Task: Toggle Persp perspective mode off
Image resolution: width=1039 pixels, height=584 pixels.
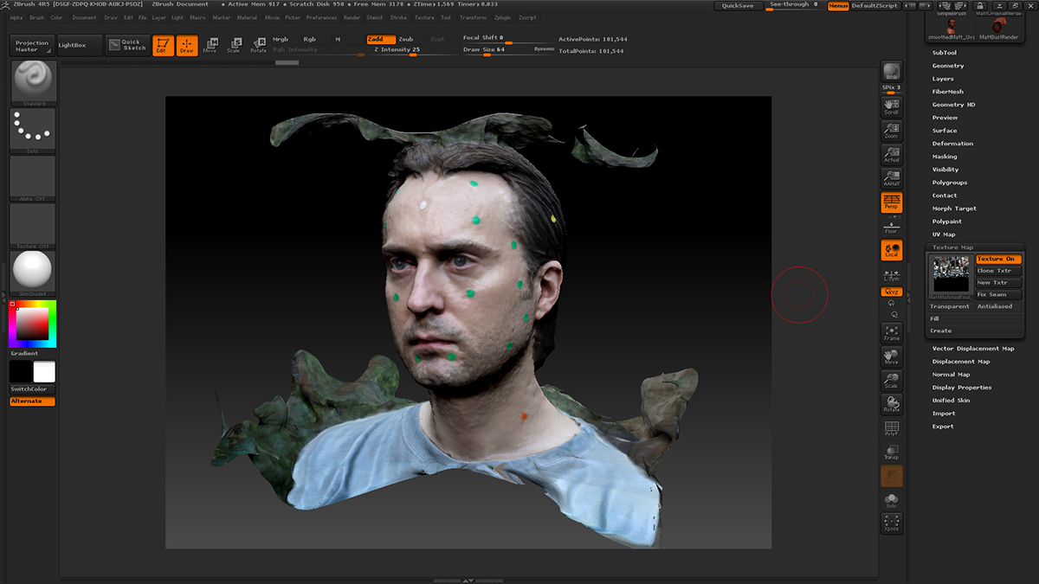Action: [891, 202]
